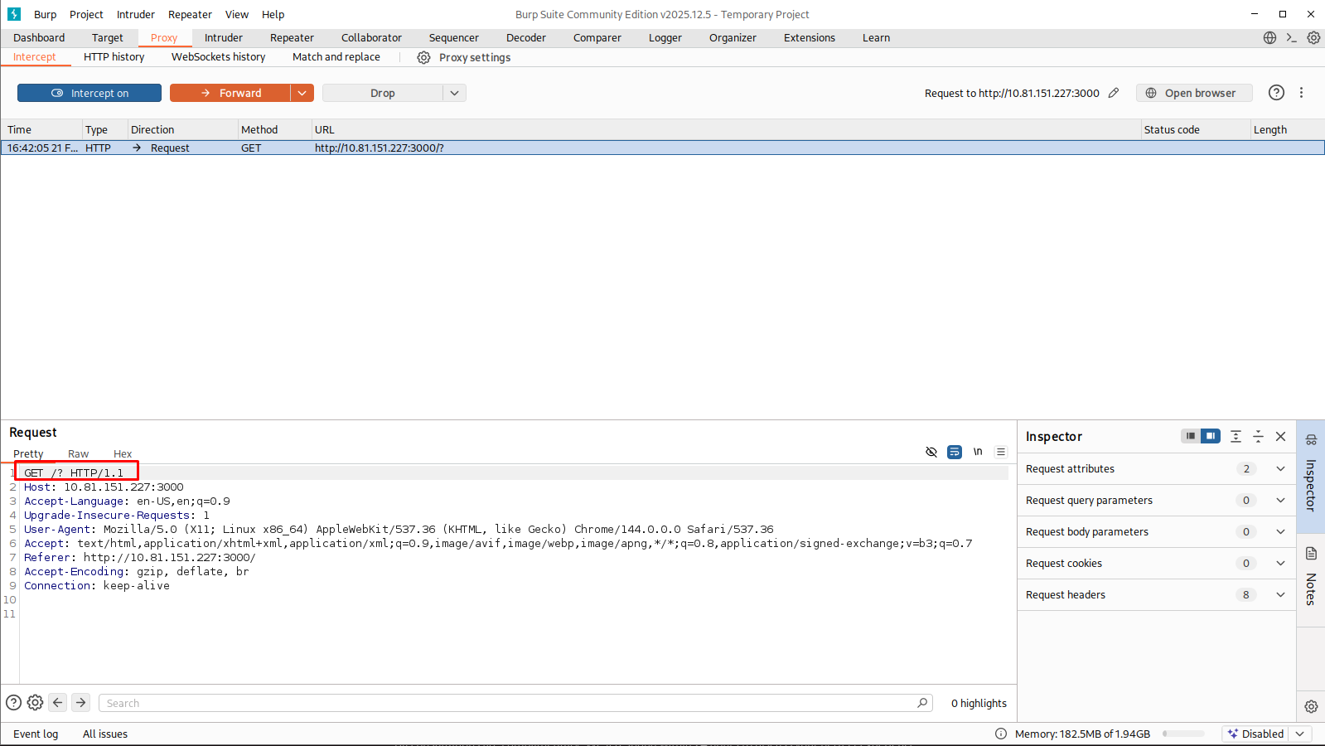This screenshot has height=746, width=1325.
Task: Open the Event log
Action: point(36,734)
